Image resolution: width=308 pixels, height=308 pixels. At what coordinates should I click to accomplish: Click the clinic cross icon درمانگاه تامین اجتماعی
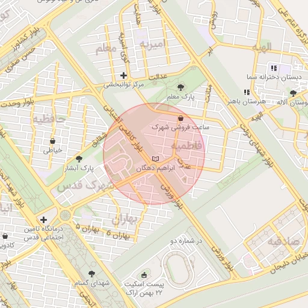tap(43, 220)
